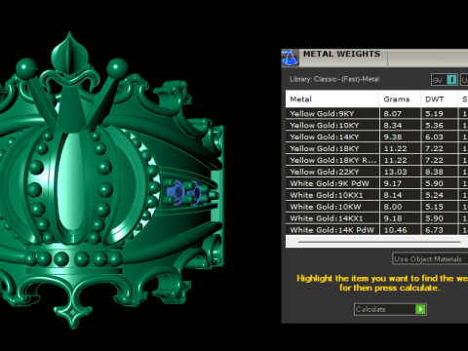Click the 8.00 grams value
468x351 pixels.
392,207
